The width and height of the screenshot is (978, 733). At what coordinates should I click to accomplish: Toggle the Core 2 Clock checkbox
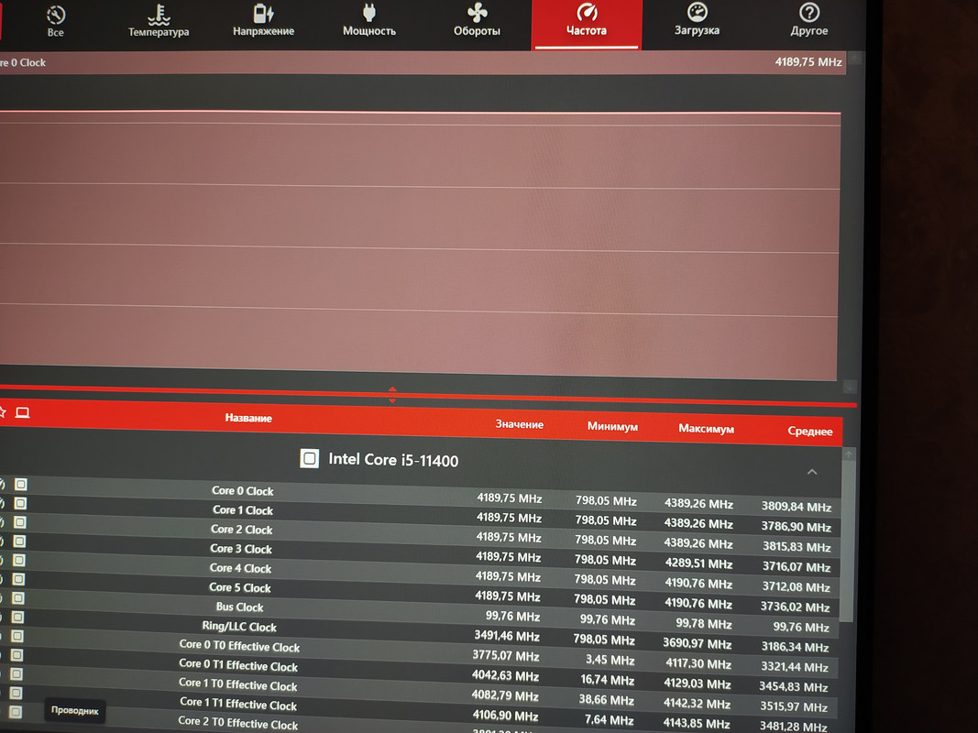(x=19, y=522)
